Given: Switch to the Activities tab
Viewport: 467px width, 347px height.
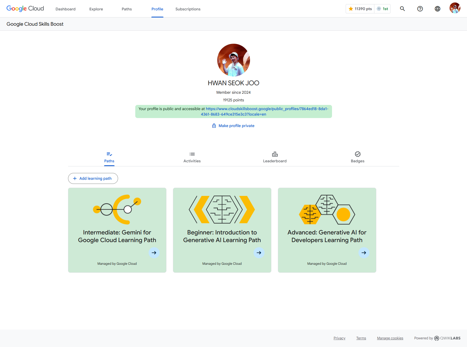Looking at the screenshot, I should 192,158.
